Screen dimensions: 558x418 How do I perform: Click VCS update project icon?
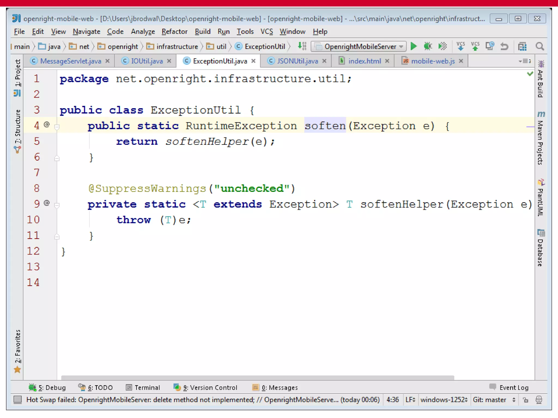tap(460, 46)
